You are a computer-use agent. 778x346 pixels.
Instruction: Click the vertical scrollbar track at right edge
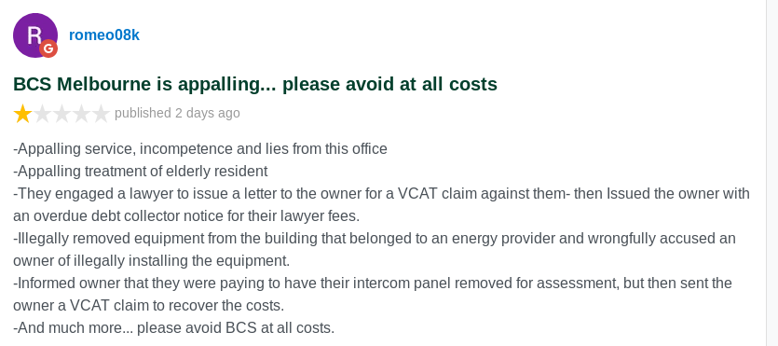[x=771, y=173]
